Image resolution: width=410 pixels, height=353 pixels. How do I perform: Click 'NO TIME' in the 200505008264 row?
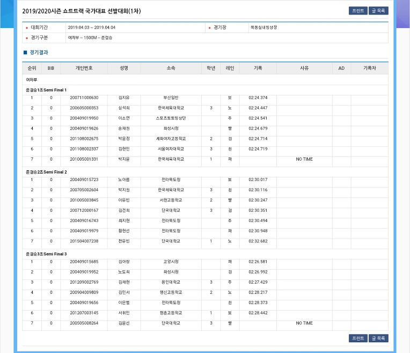pyautogui.click(x=304, y=323)
